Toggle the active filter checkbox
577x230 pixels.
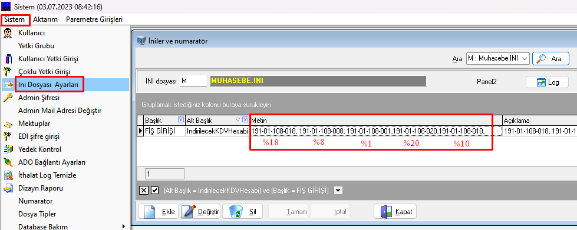tap(154, 191)
